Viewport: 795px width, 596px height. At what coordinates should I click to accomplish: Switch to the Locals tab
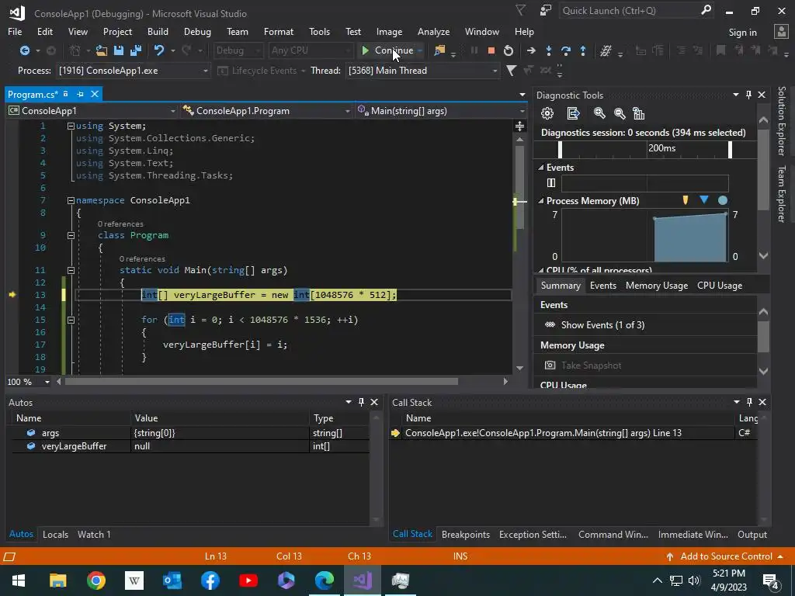(55, 534)
